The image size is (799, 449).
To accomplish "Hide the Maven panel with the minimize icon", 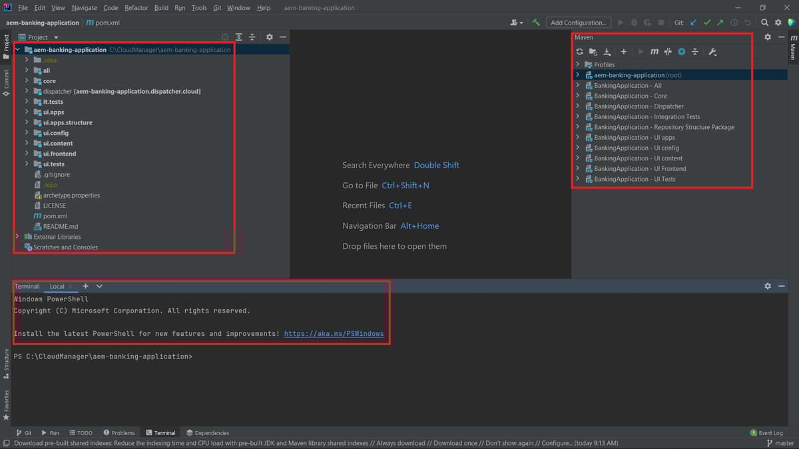I will [x=782, y=37].
